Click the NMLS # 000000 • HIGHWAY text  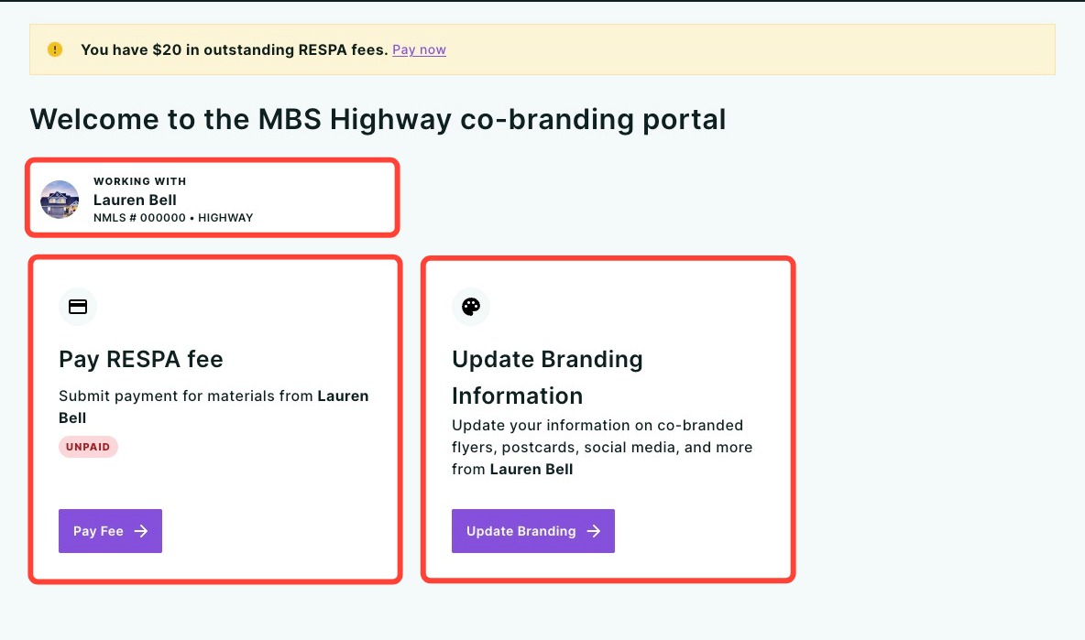[x=173, y=218]
